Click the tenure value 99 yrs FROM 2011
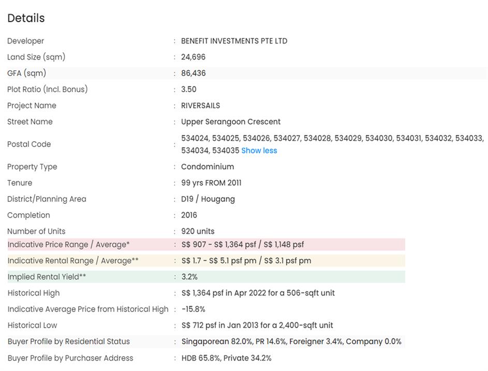 (211, 183)
